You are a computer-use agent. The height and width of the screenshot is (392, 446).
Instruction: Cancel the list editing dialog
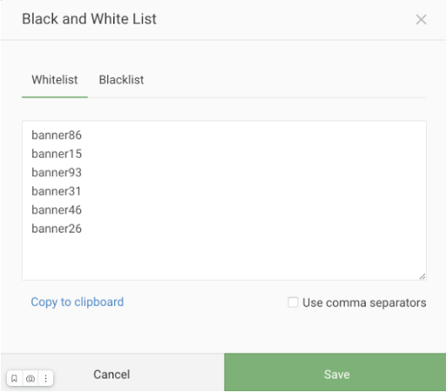[x=111, y=375]
